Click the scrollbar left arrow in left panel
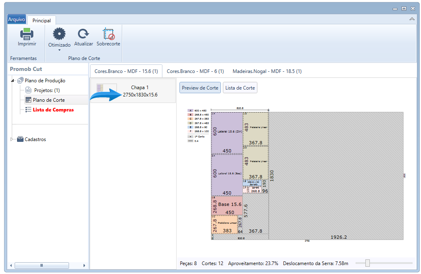The image size is (421, 274). click(x=11, y=265)
